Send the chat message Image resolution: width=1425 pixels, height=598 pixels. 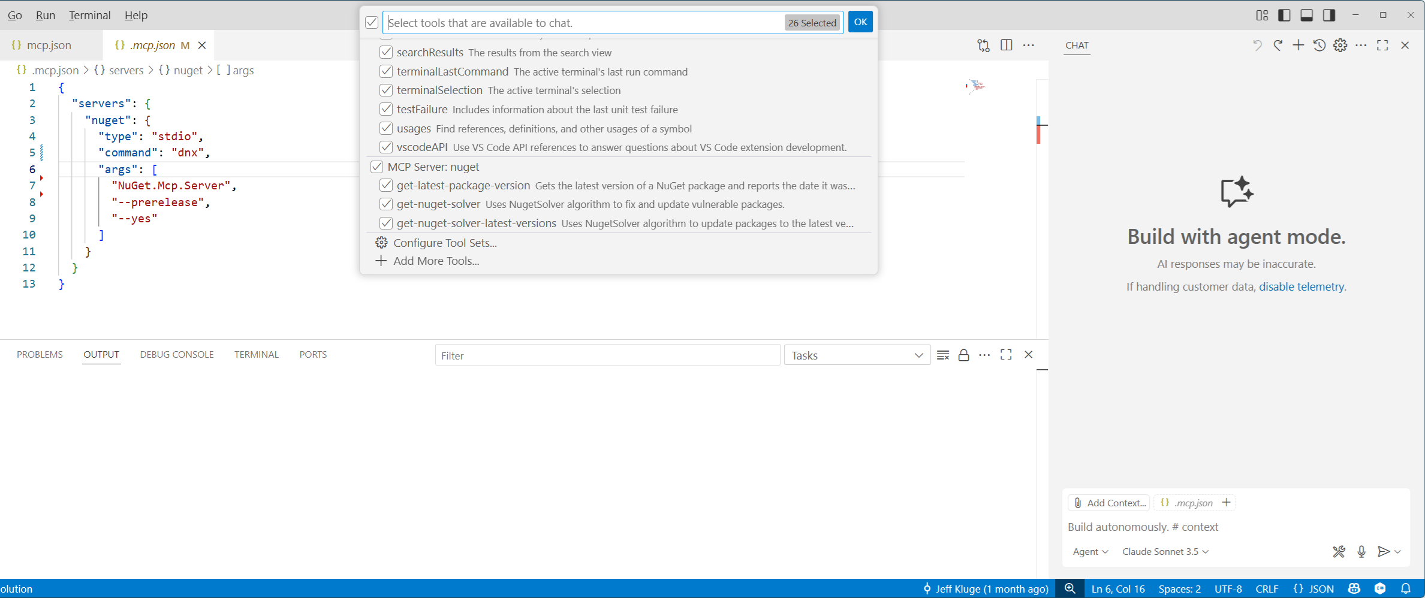click(x=1384, y=551)
